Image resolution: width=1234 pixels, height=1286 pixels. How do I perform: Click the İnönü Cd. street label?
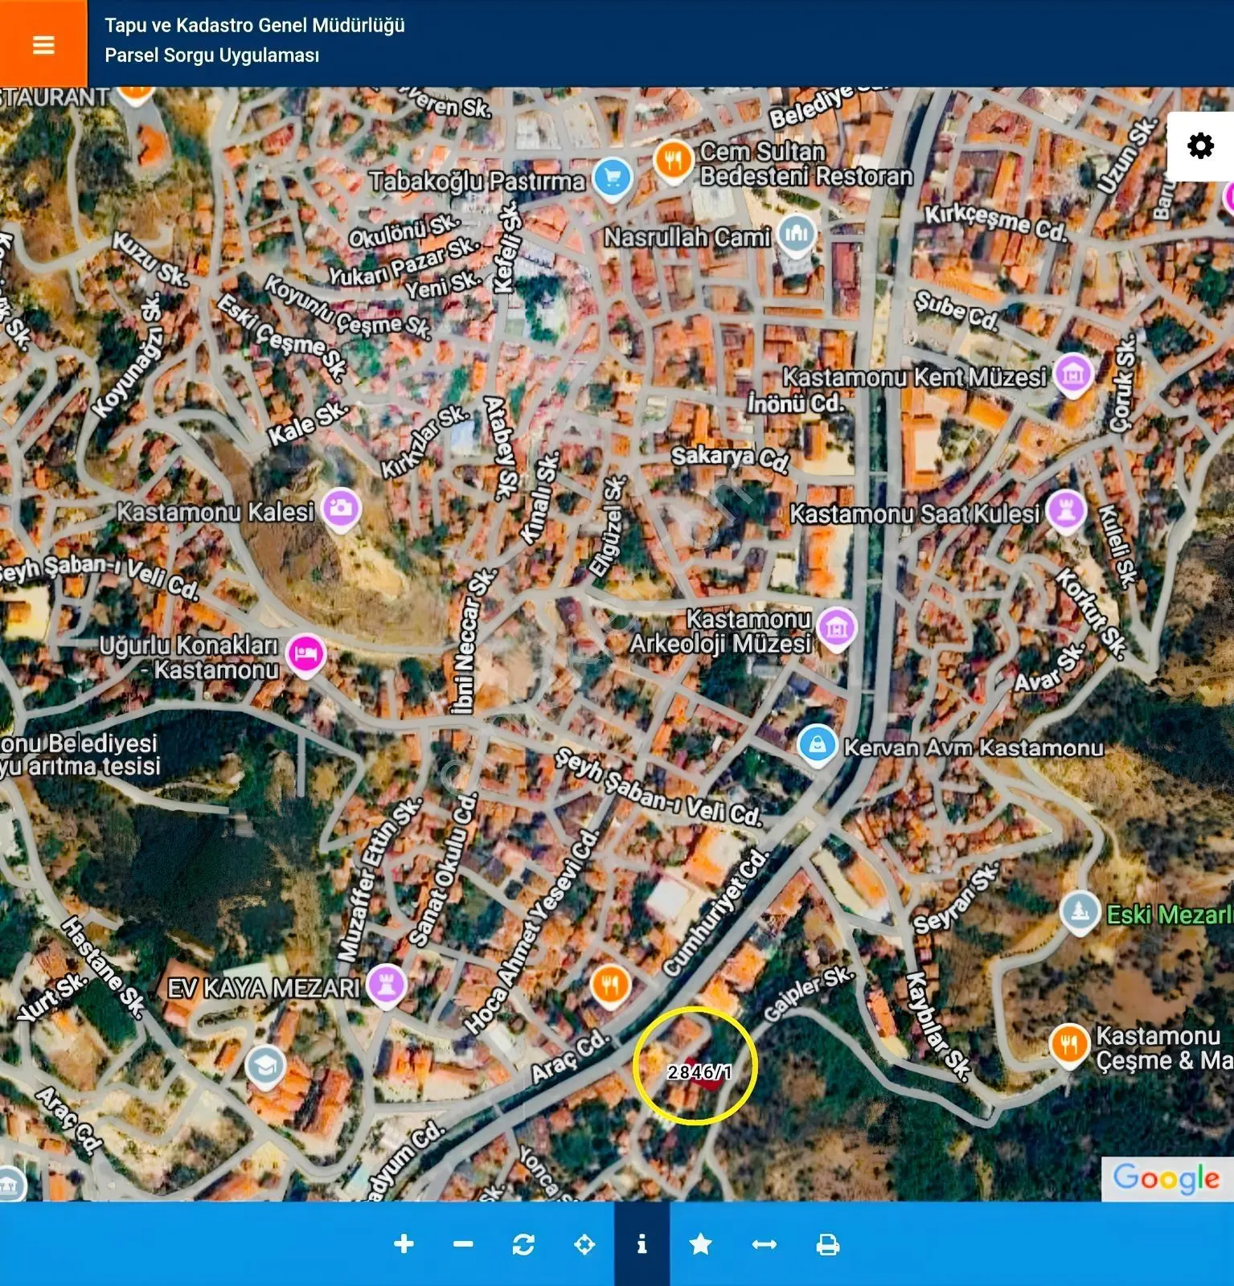click(x=795, y=402)
